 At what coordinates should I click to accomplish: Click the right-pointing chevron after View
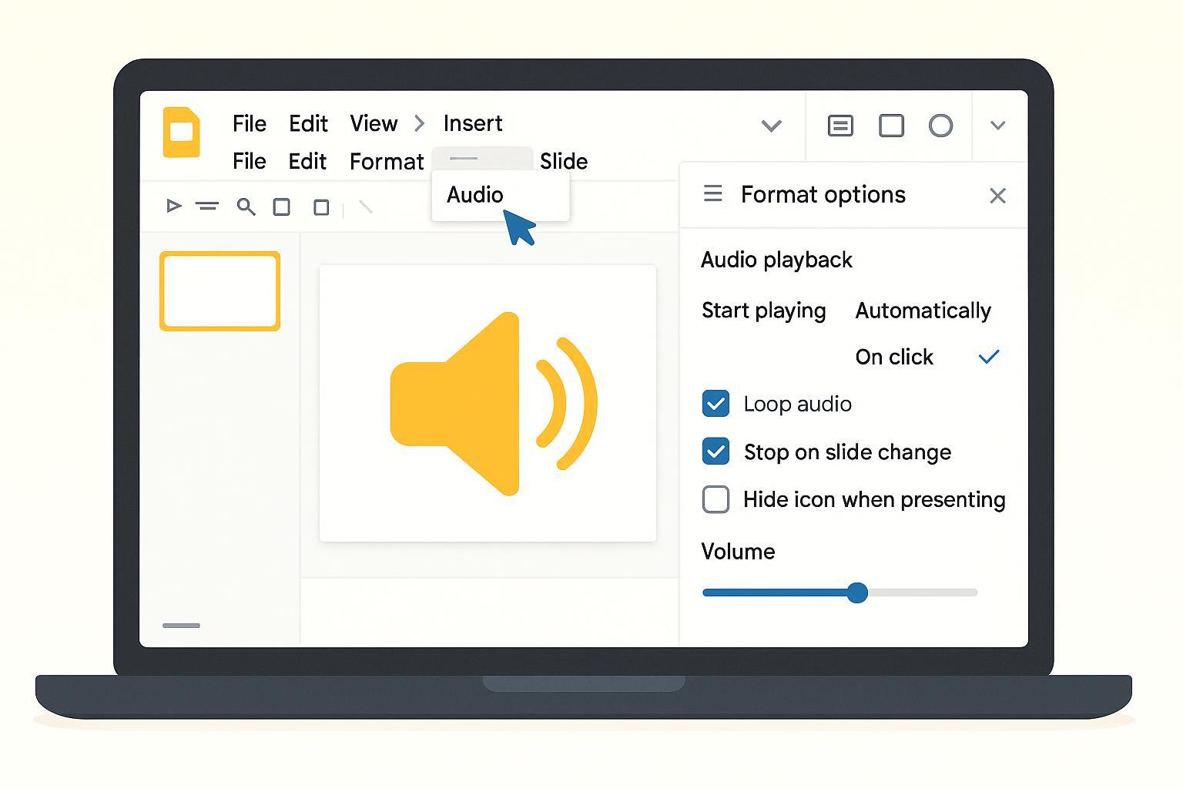click(x=420, y=123)
